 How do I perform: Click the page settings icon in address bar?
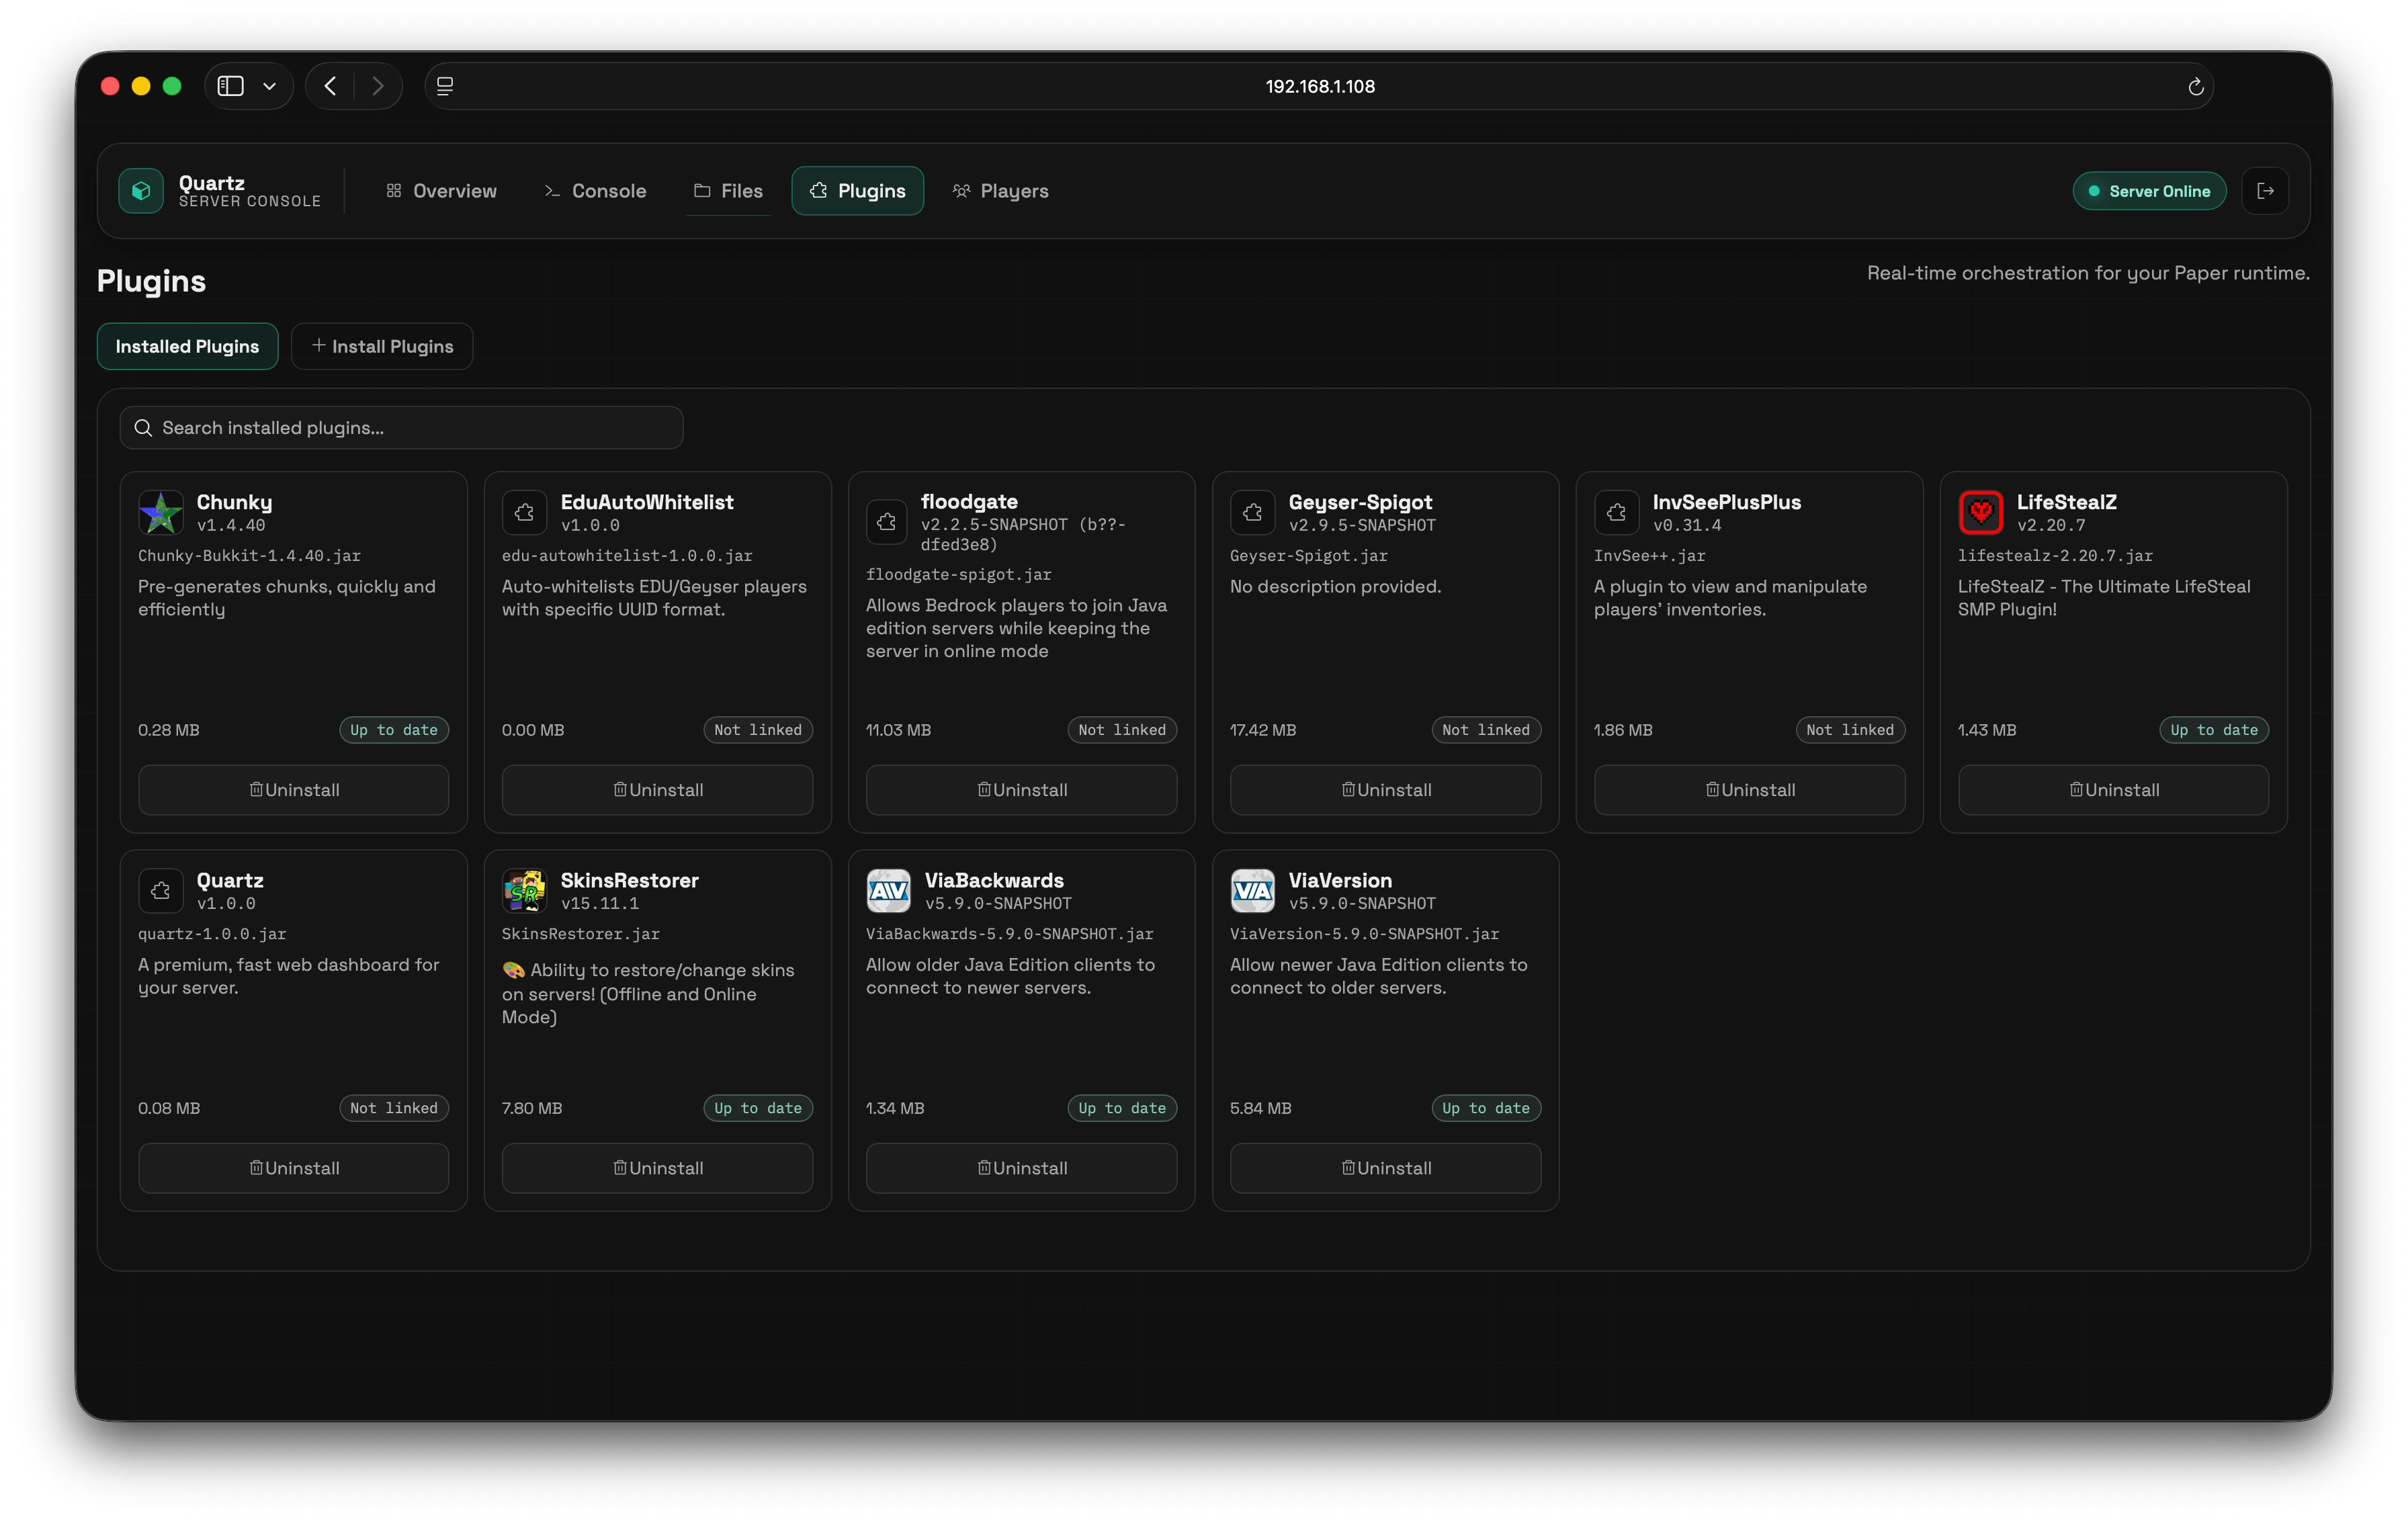pos(445,86)
